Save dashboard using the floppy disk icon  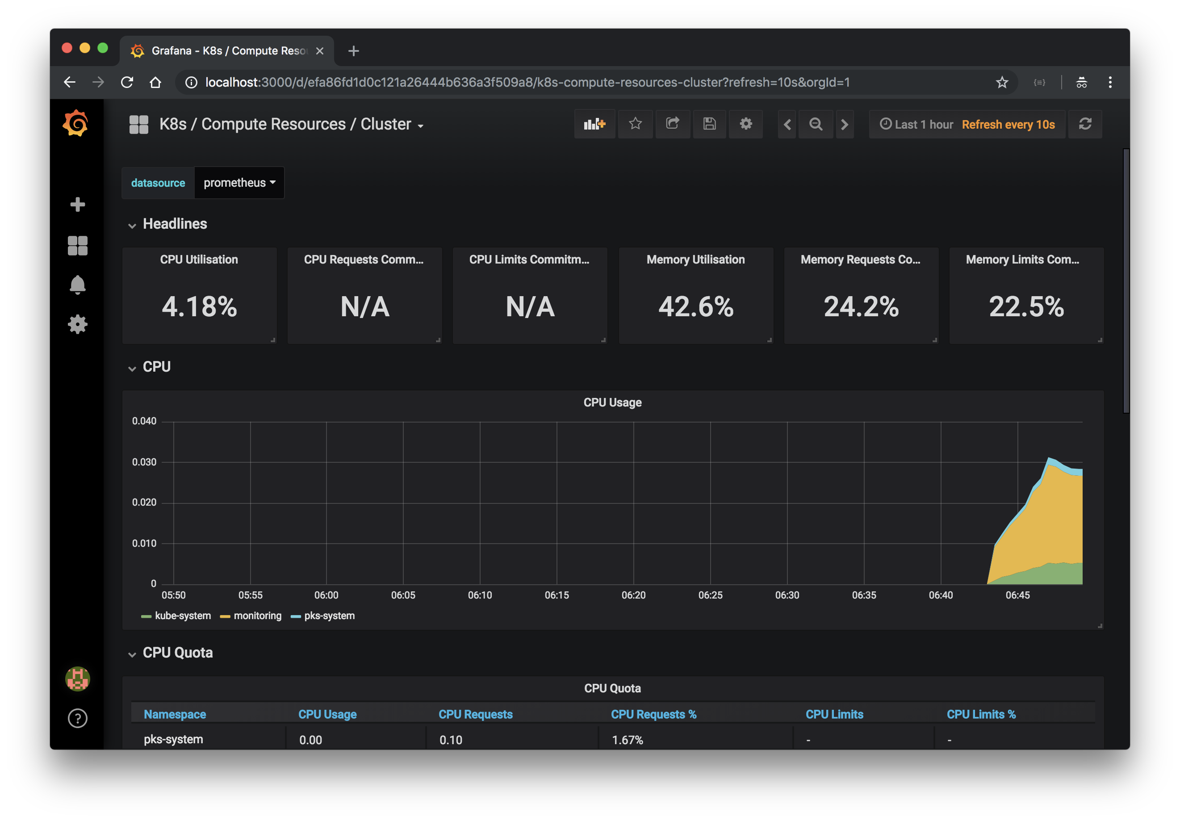[709, 124]
